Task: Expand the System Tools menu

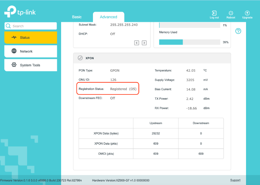Action: 31,65
